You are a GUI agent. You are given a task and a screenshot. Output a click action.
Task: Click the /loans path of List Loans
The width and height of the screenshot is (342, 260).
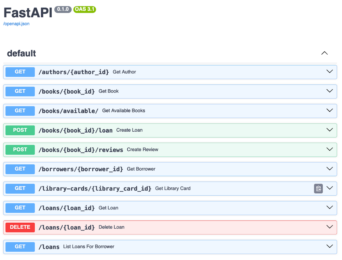pyautogui.click(x=49, y=247)
